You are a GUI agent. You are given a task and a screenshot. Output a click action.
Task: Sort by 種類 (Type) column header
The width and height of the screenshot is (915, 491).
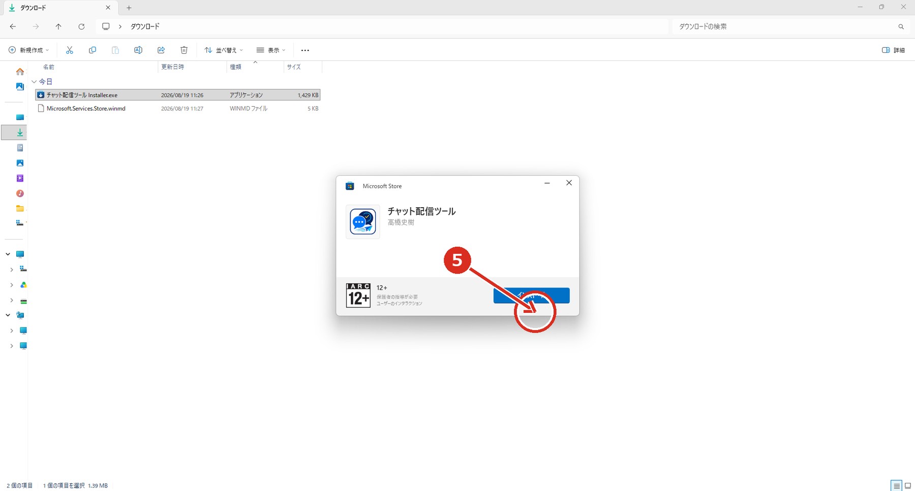click(x=235, y=67)
